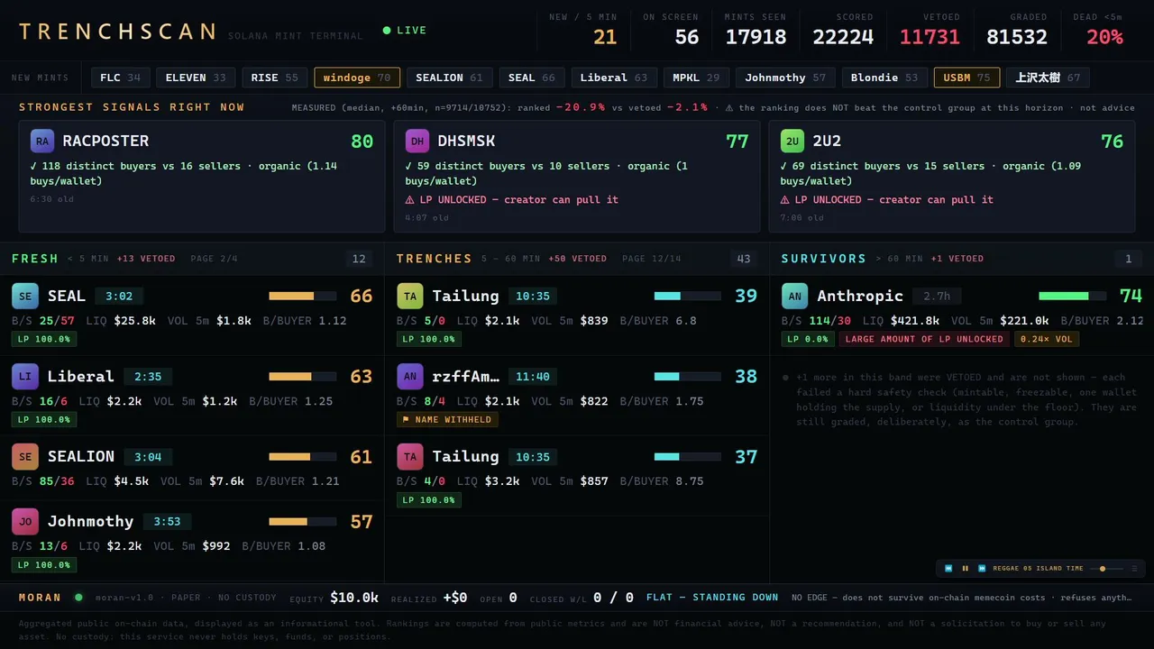Select the highlighted USBM 75 chip
The width and height of the screenshot is (1154, 649).
(x=966, y=78)
